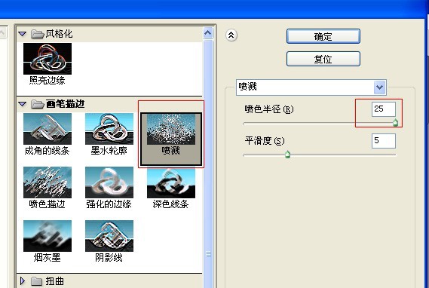
Task: Expand the 扭曲 category triangle
Action: click(x=23, y=281)
